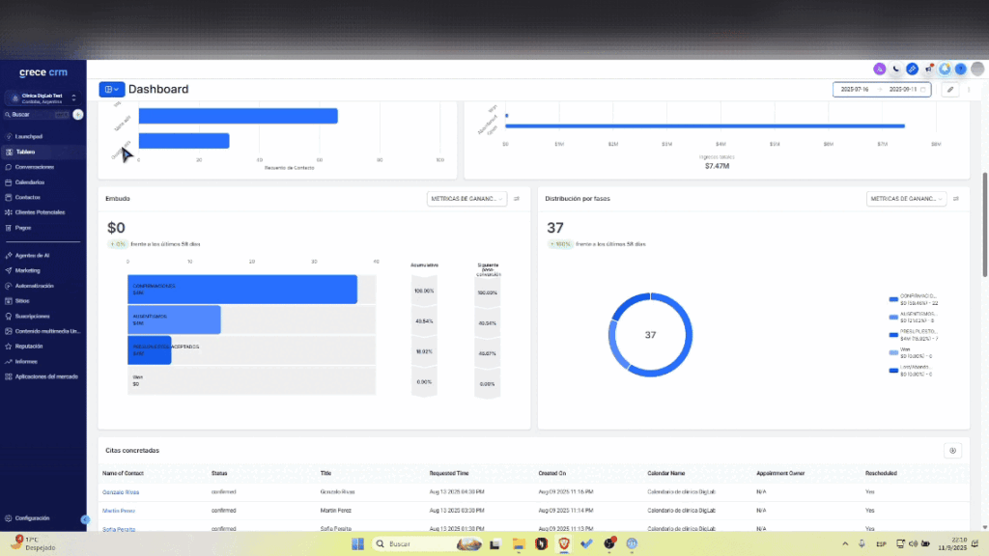Click the swap icon beside Embudo metrics dropdown

coord(517,199)
